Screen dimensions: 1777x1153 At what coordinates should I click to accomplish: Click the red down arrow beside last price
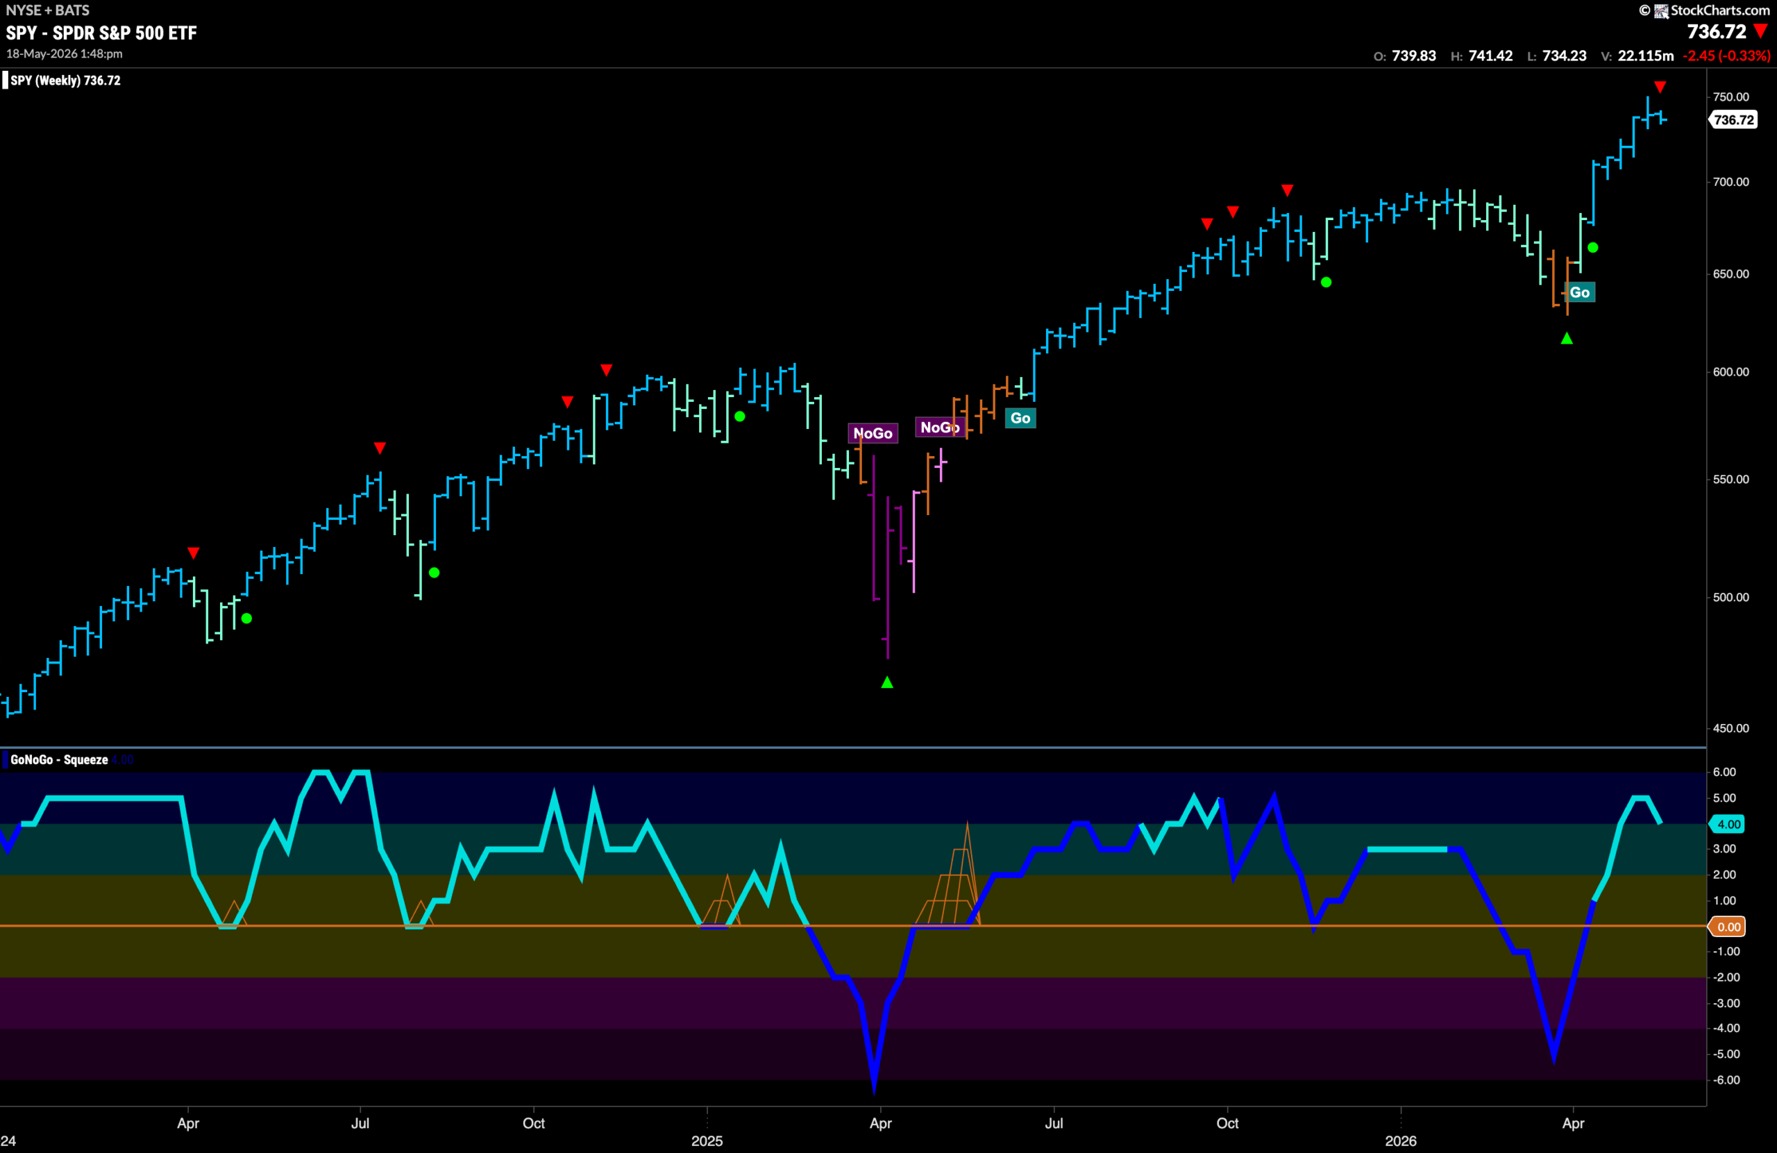point(1760,31)
